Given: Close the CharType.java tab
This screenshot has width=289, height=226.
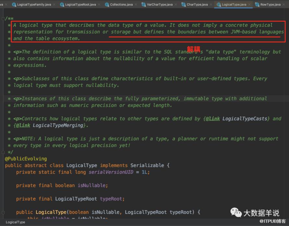Looking at the screenshot, I should 211,5.
